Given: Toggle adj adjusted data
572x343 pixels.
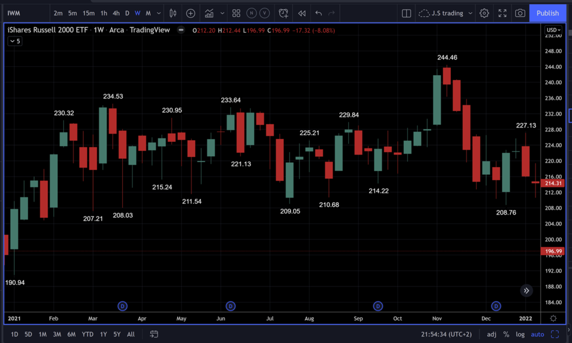Looking at the screenshot, I should 491,334.
